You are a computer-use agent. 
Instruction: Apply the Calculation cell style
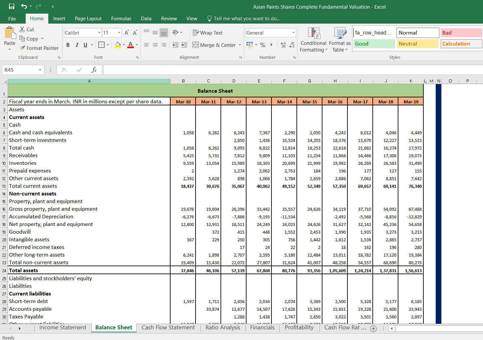click(461, 44)
